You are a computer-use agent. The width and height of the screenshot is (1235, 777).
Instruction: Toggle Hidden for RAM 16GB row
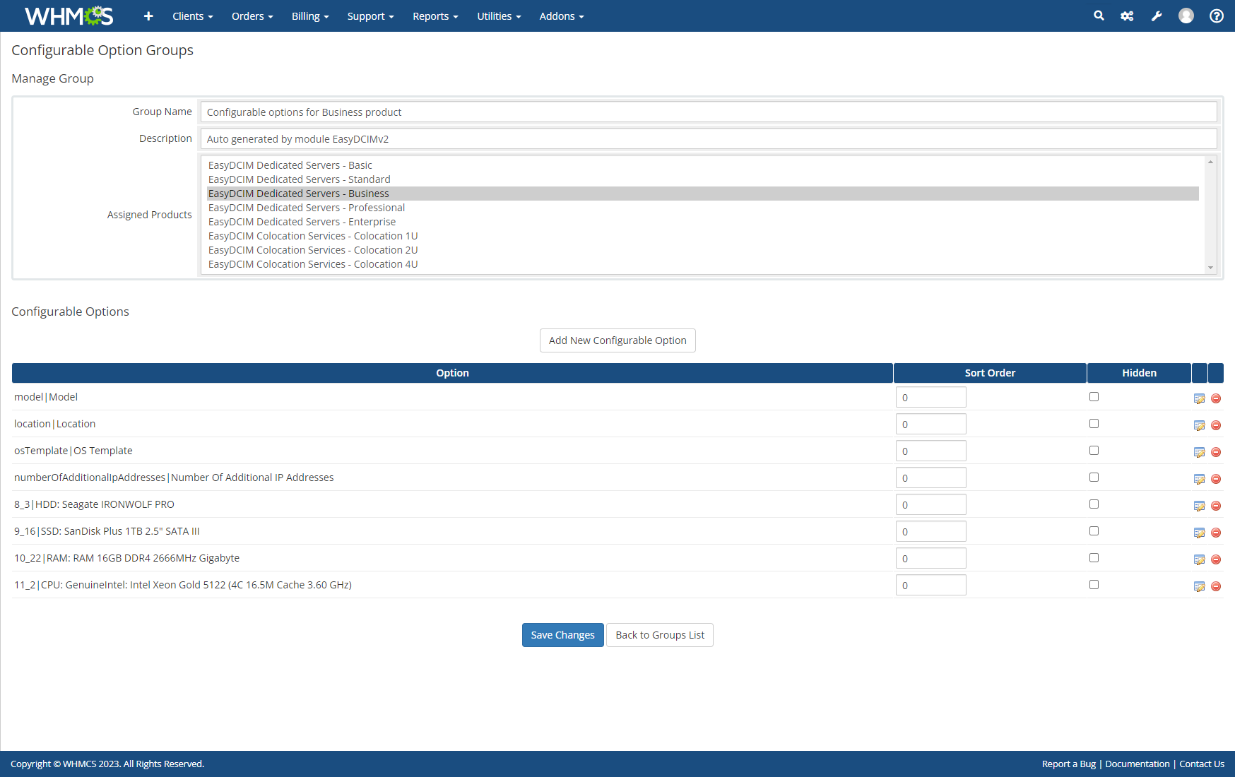click(1094, 558)
